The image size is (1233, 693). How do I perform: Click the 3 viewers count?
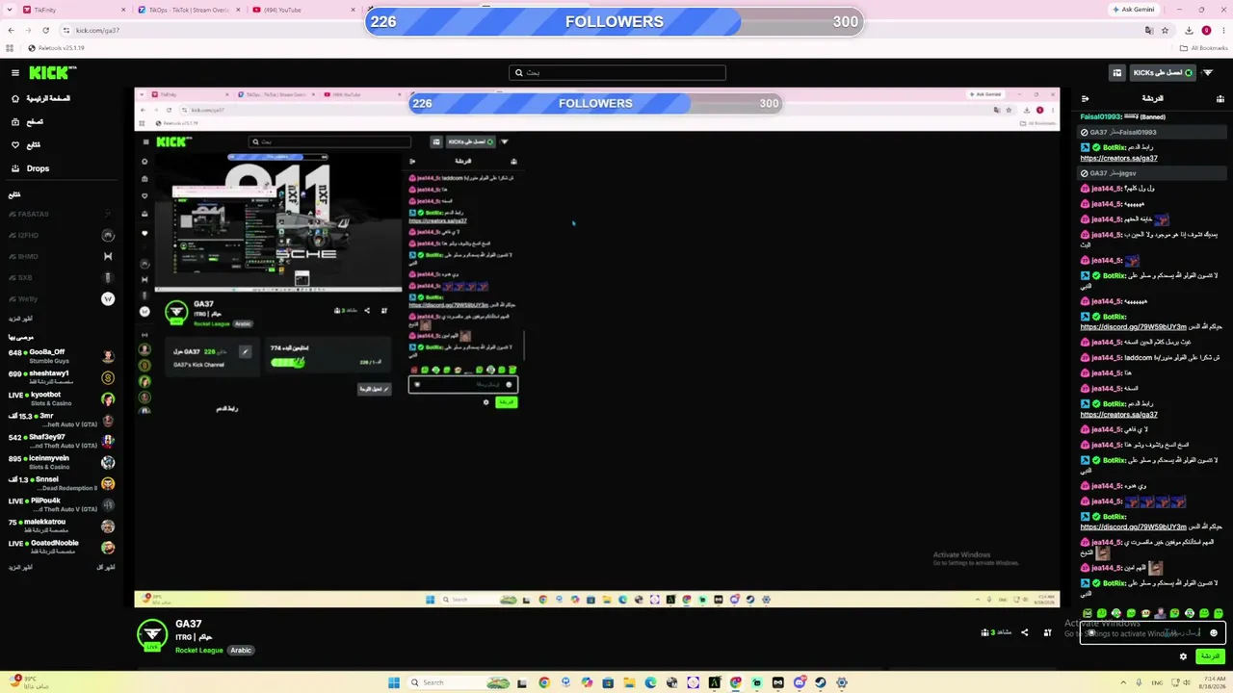(x=996, y=632)
